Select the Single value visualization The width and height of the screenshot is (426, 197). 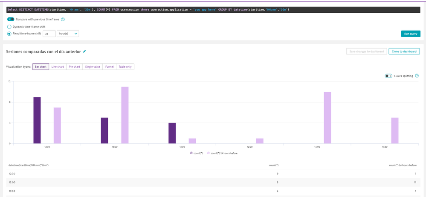click(x=93, y=67)
